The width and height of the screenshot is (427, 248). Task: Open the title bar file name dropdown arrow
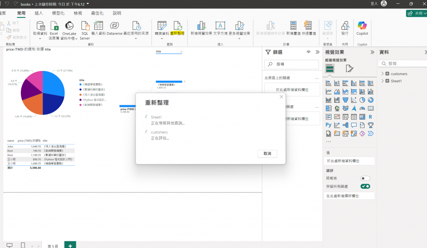88,4
